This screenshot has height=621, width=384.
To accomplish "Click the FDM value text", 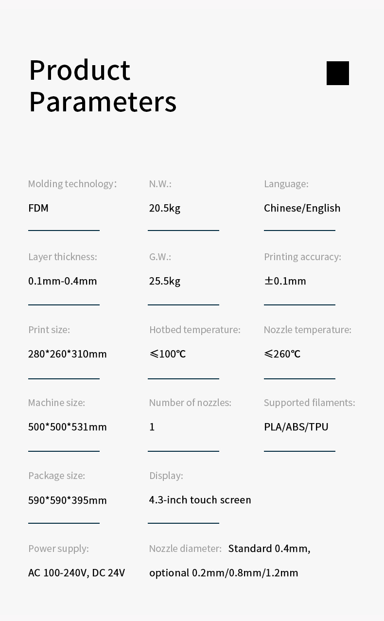I will click(x=38, y=208).
